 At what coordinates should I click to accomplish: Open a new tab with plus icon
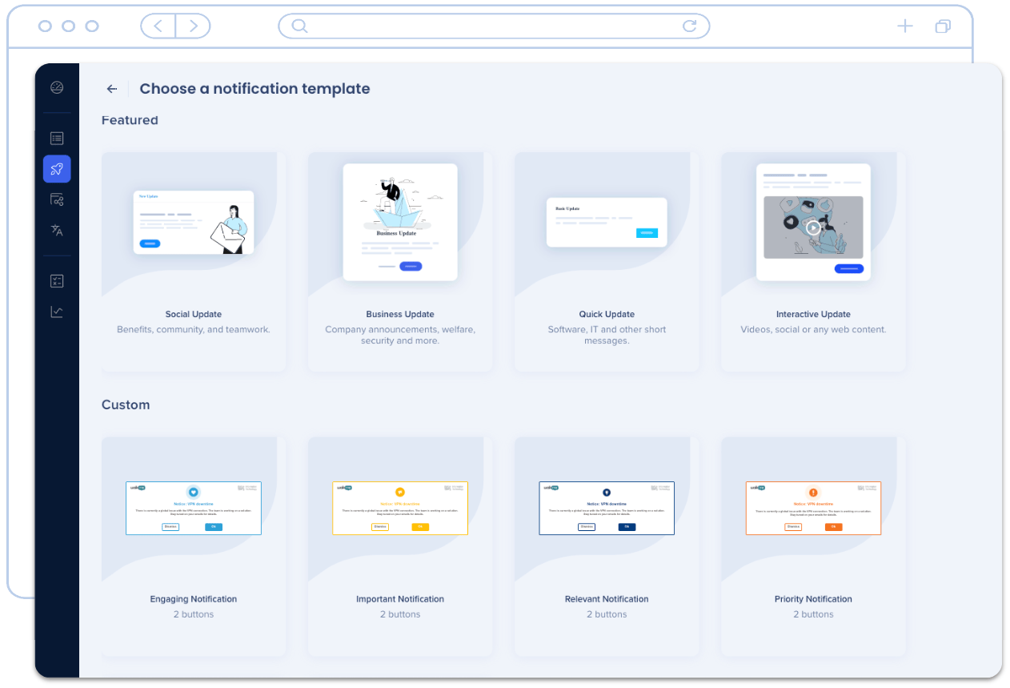tap(905, 26)
